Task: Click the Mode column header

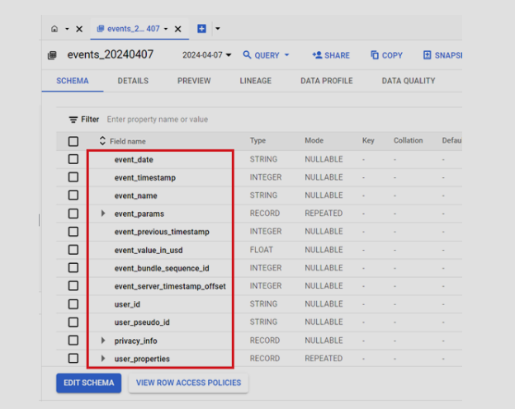Action: coord(314,140)
